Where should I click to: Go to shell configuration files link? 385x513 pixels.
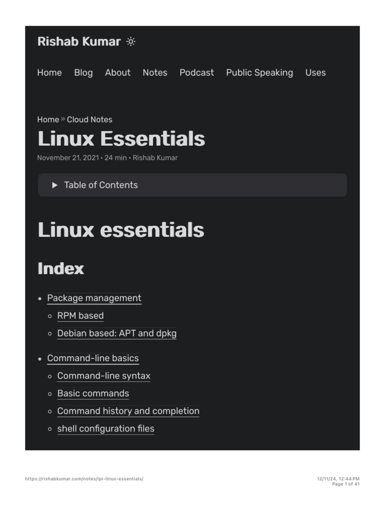106,428
